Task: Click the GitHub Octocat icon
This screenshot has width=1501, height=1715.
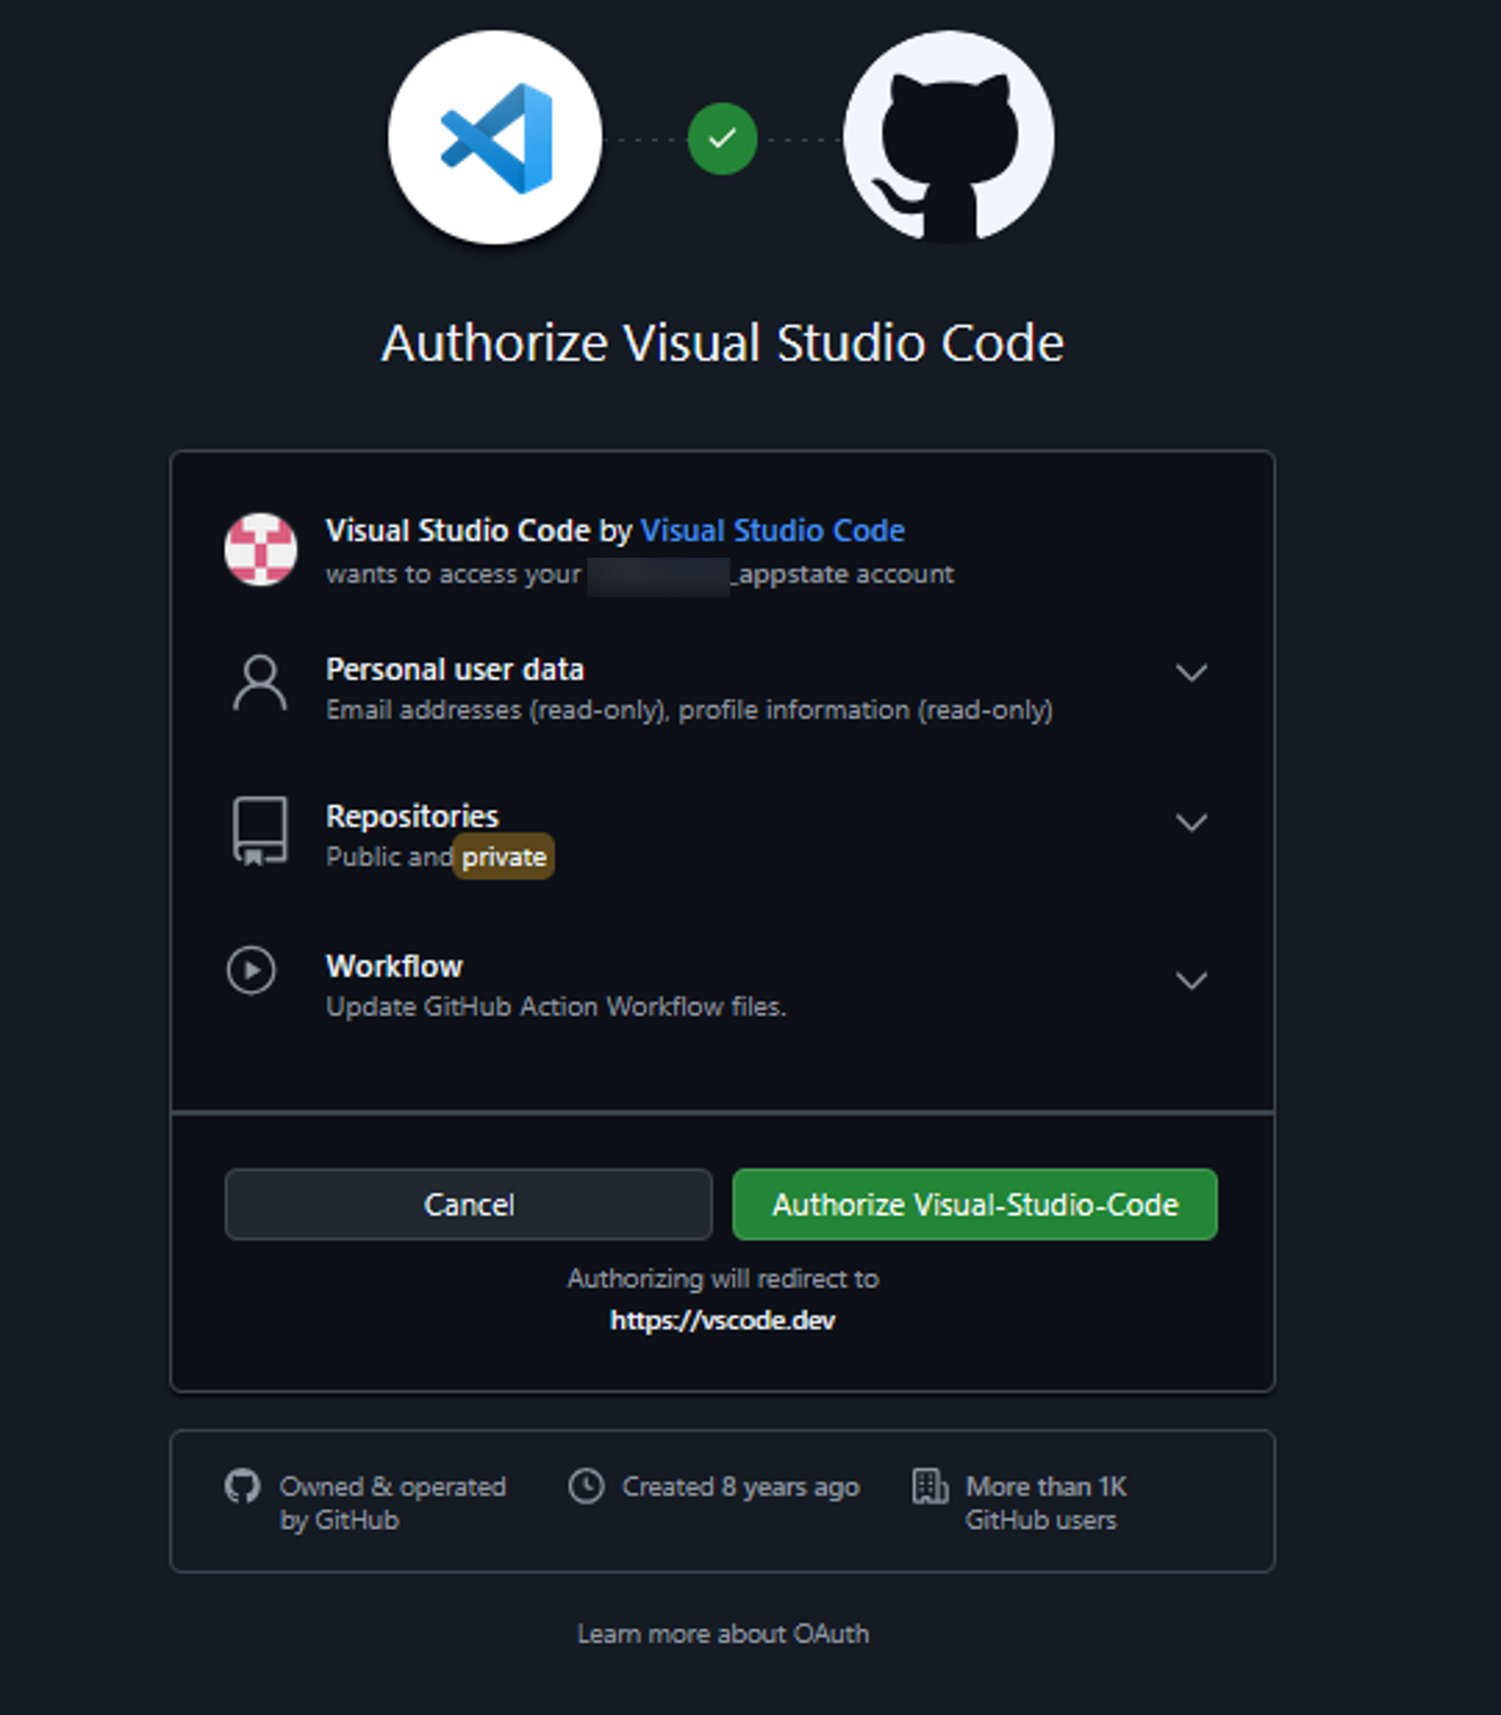Action: point(948,136)
